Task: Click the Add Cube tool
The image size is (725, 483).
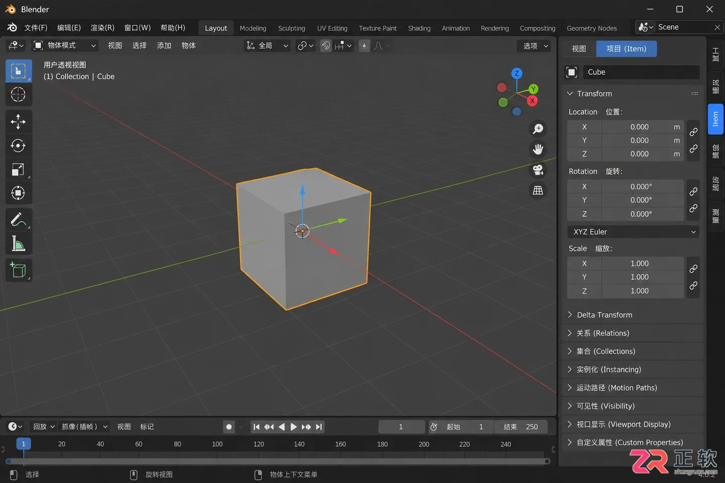Action: coord(19,270)
